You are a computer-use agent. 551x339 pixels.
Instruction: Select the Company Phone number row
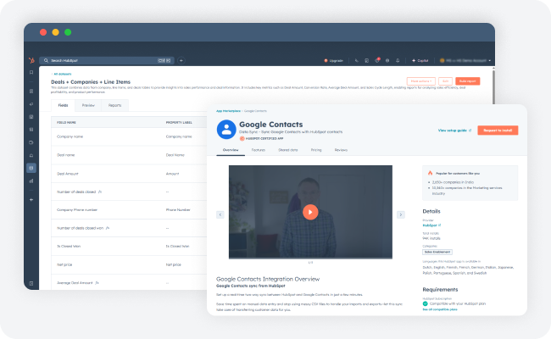(x=129, y=209)
